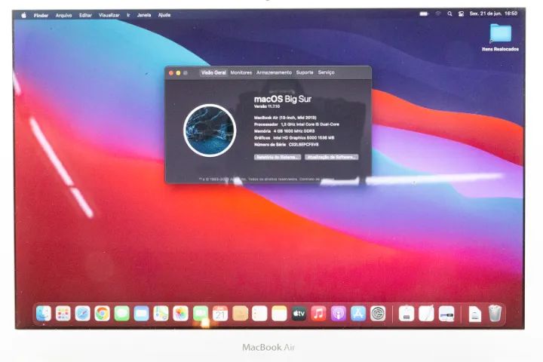543x362 pixels.
Task: Open Calendar icon showing 21
Action: pos(220,314)
